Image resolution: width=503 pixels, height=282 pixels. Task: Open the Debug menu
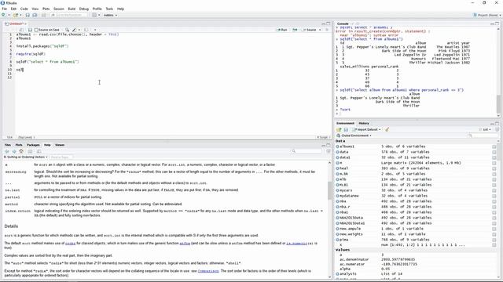tap(84, 9)
